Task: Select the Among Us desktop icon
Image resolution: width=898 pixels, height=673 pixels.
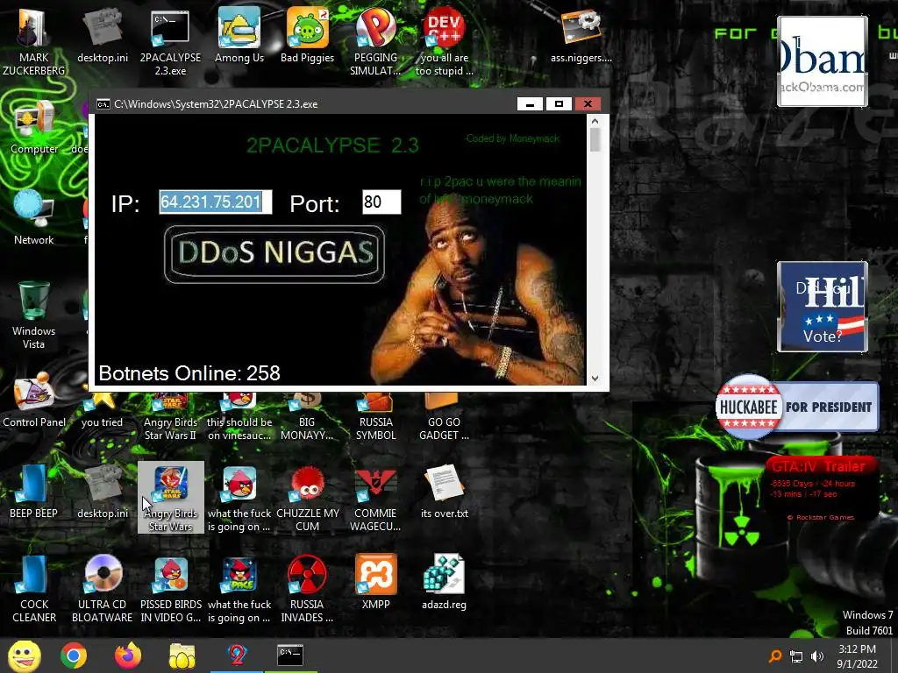Action: tap(239, 35)
